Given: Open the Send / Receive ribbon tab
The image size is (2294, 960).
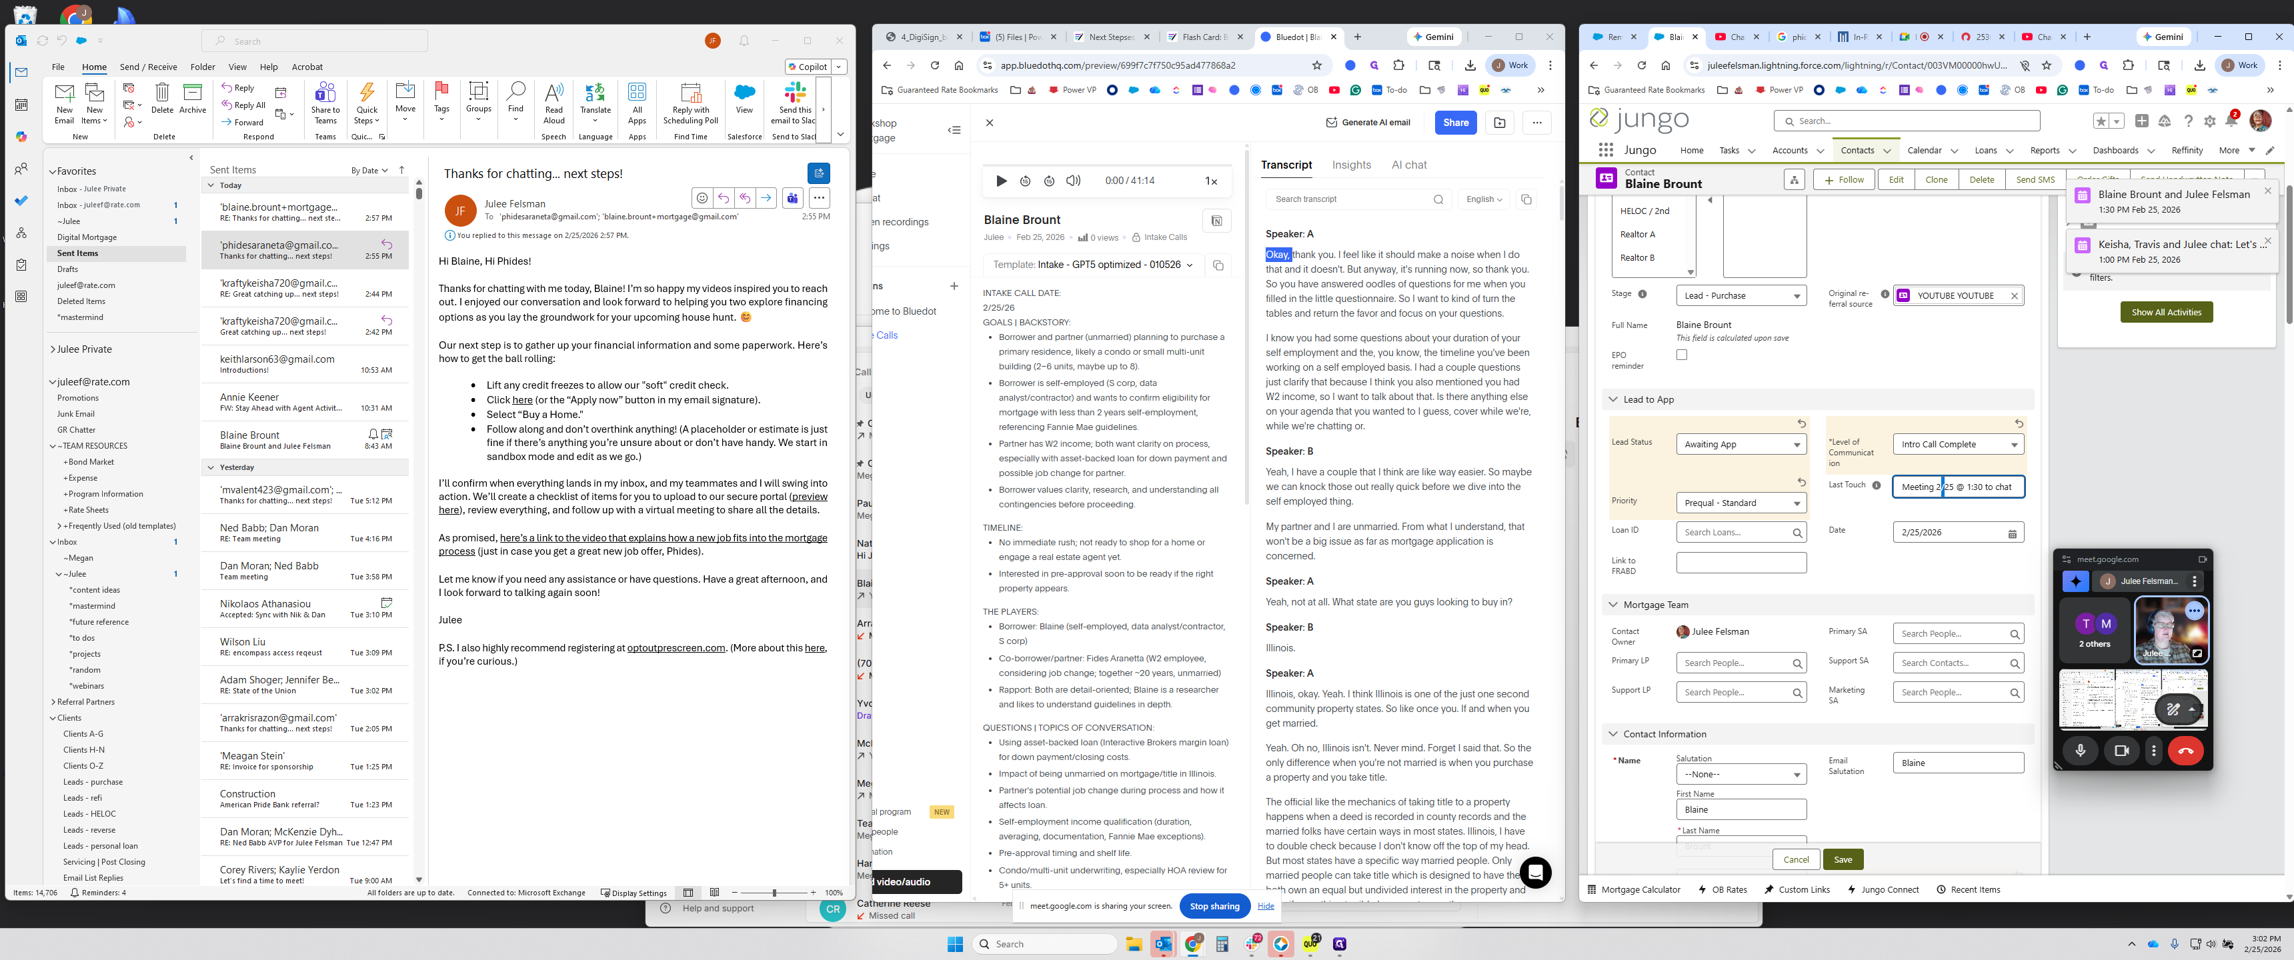Looking at the screenshot, I should tap(148, 66).
